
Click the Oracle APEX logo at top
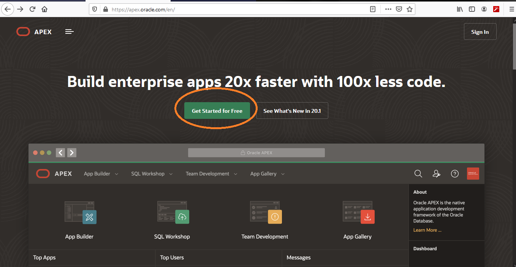pyautogui.click(x=34, y=32)
